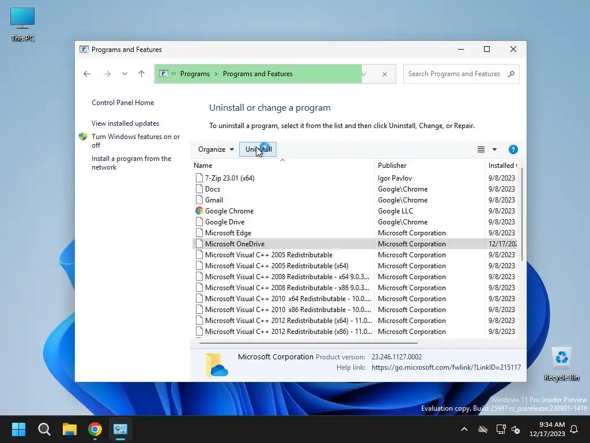
Task: Click Programs and Features breadcrumb
Action: coord(258,74)
